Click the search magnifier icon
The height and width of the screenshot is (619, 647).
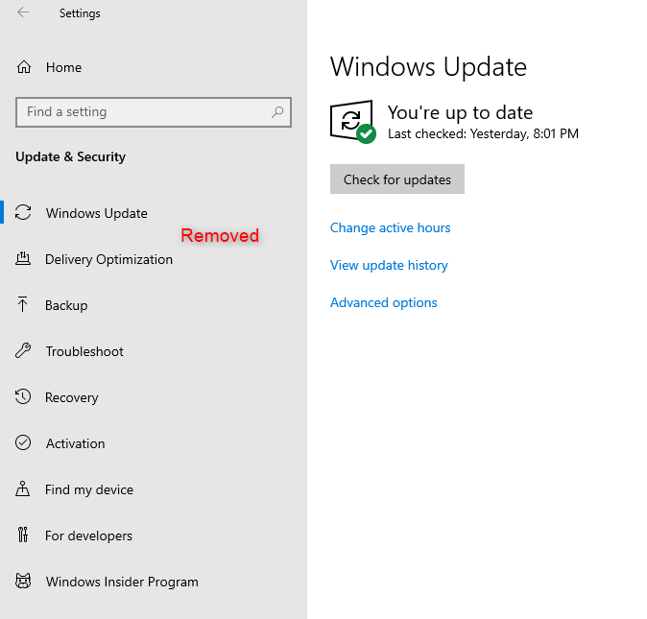277,111
